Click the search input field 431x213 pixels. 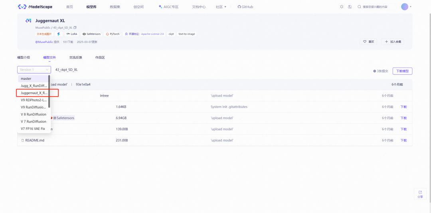pos(377,7)
